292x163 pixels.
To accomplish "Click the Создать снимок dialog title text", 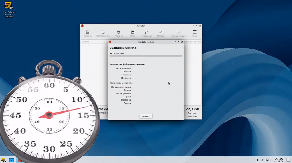I will [146, 42].
